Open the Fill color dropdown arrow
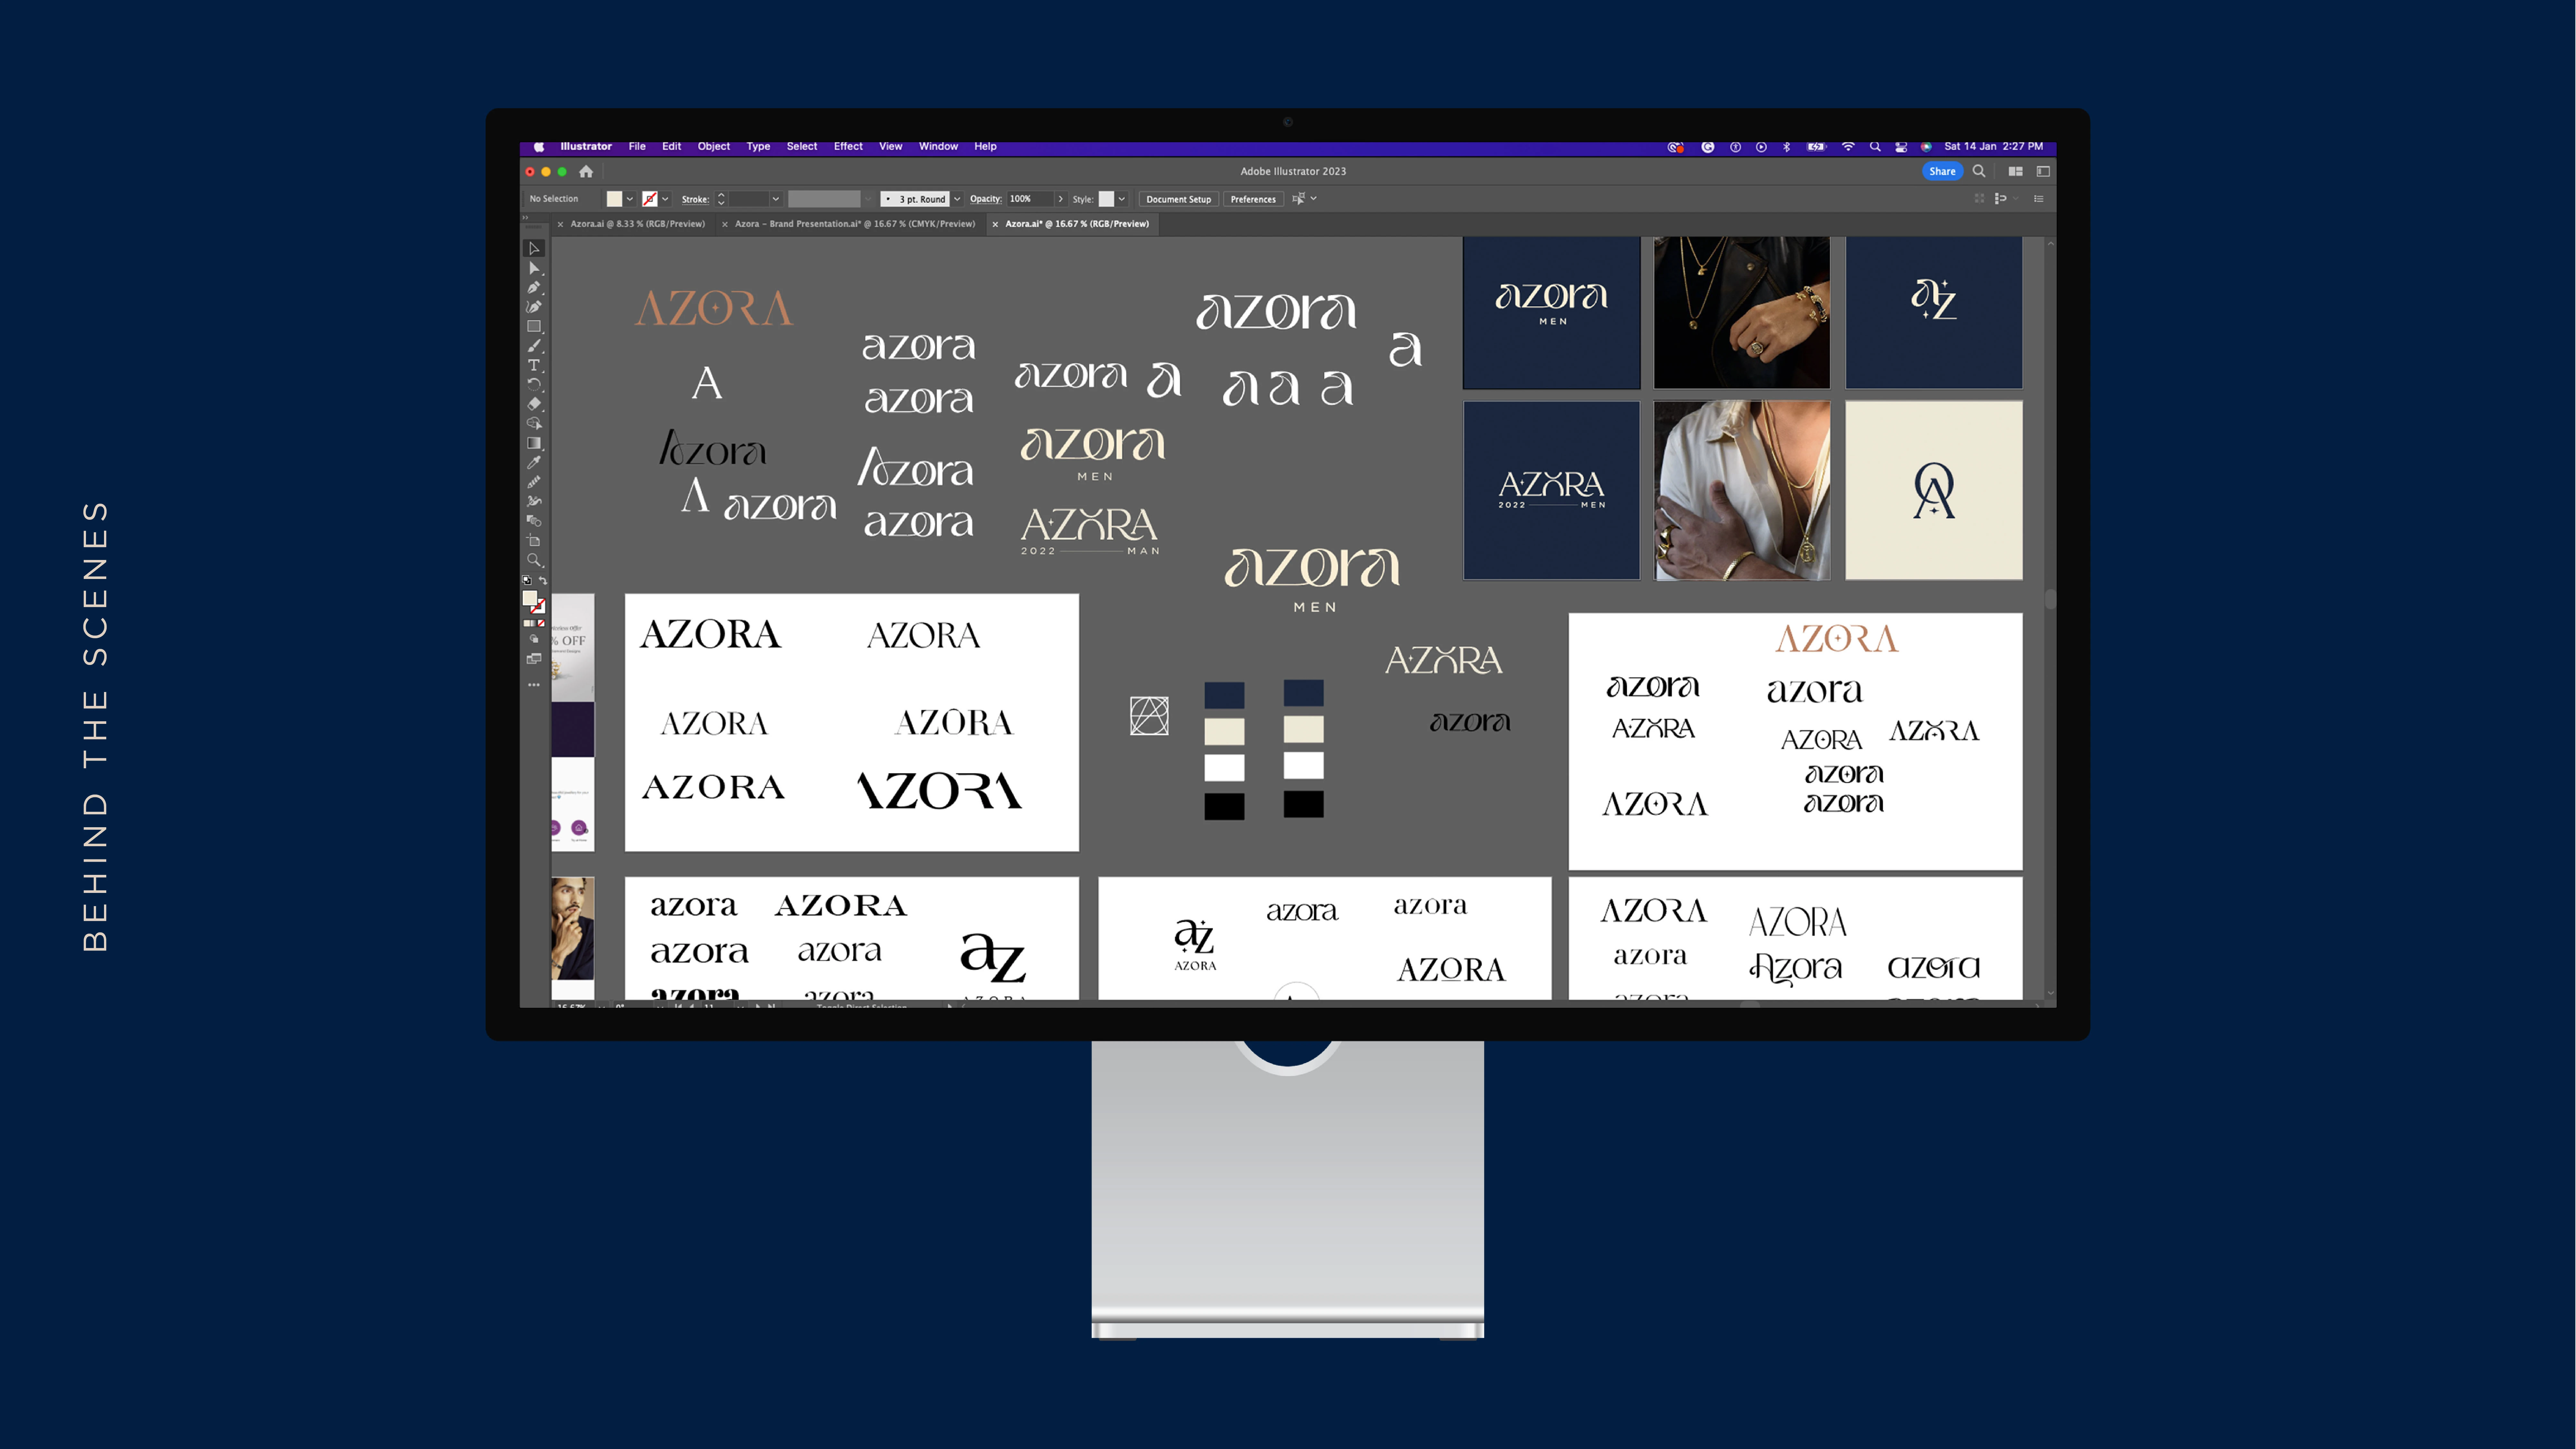The height and width of the screenshot is (1449, 2576). [x=630, y=199]
